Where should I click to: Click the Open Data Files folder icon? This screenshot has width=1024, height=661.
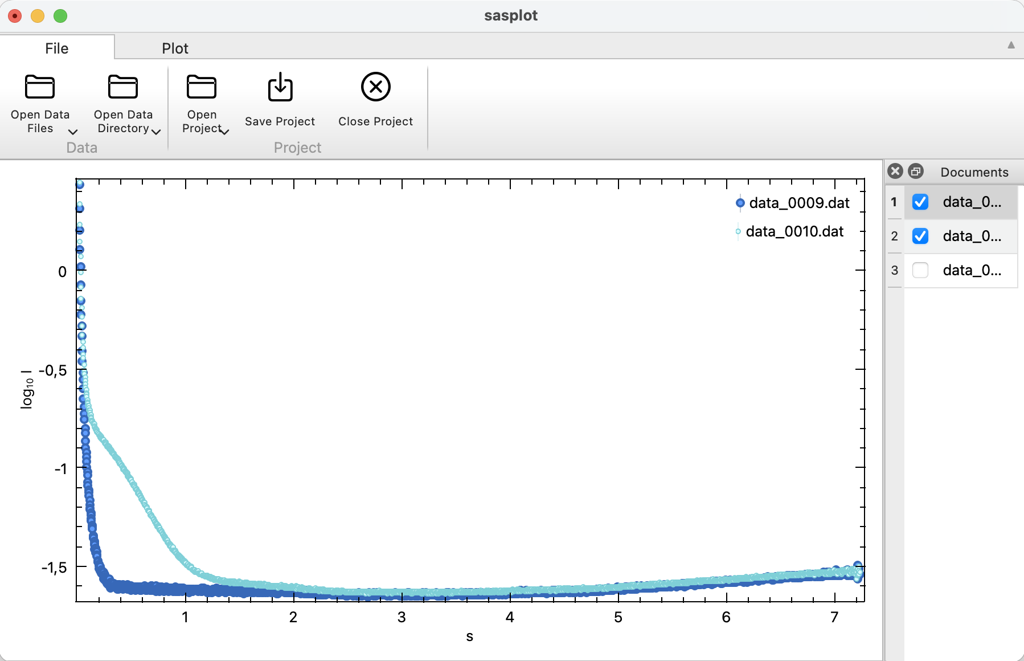click(x=40, y=87)
